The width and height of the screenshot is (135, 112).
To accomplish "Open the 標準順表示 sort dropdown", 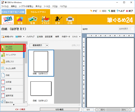I will pyautogui.click(x=39, y=45).
